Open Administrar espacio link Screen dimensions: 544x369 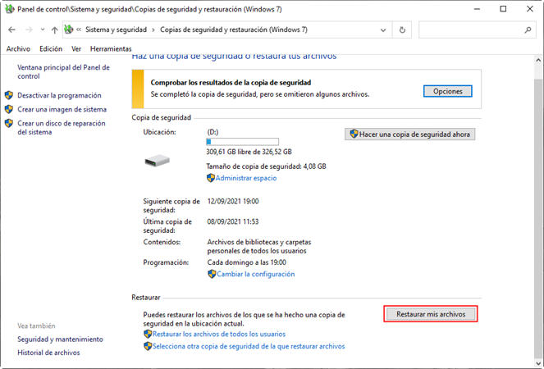246,178
